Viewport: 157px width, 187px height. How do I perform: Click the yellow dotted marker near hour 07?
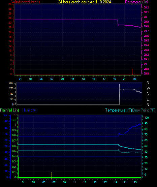[x=51, y=175]
